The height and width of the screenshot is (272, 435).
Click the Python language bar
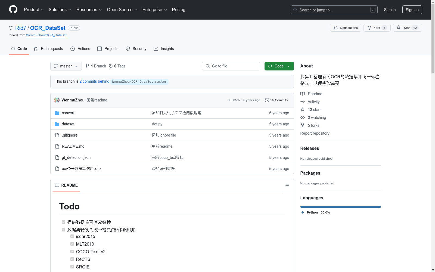point(341,207)
